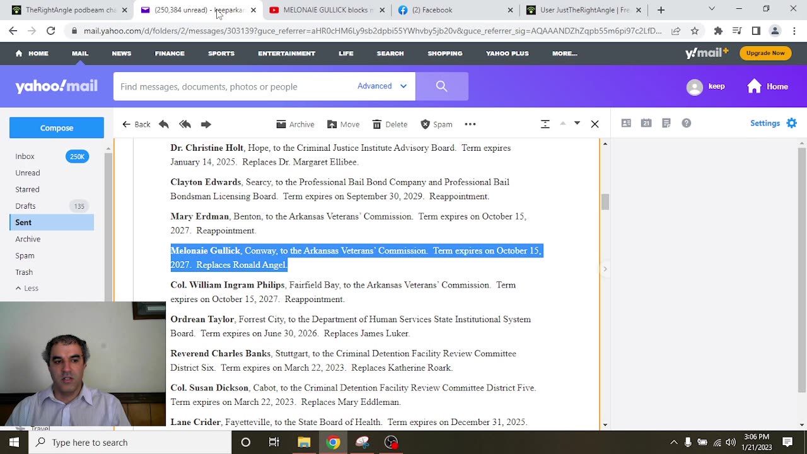
Task: Click the message pane scrollbar thumb
Action: (x=605, y=202)
